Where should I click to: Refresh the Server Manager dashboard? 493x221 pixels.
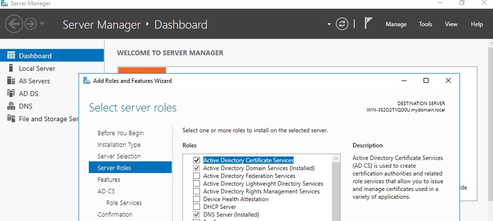(342, 24)
